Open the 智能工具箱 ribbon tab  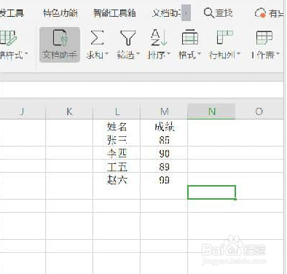pos(114,13)
